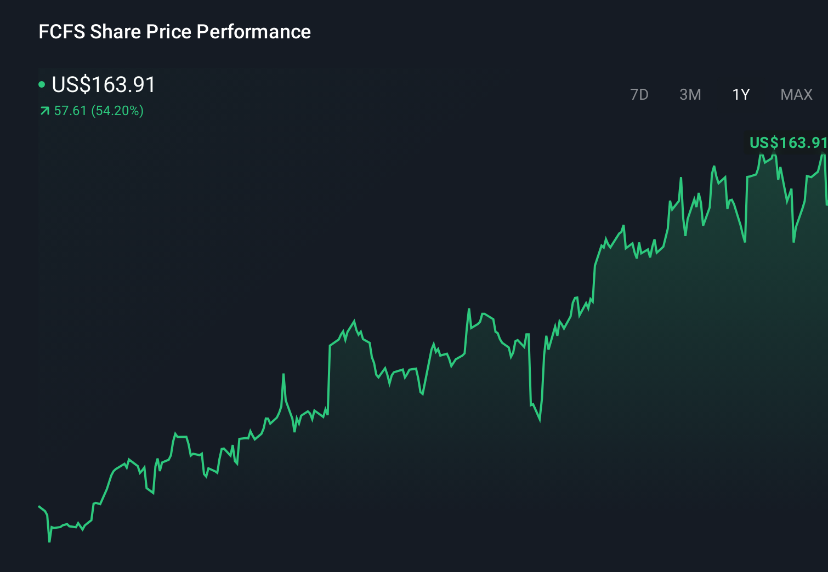Click the green dot beside the current price
The width and height of the screenshot is (828, 572).
coord(41,84)
